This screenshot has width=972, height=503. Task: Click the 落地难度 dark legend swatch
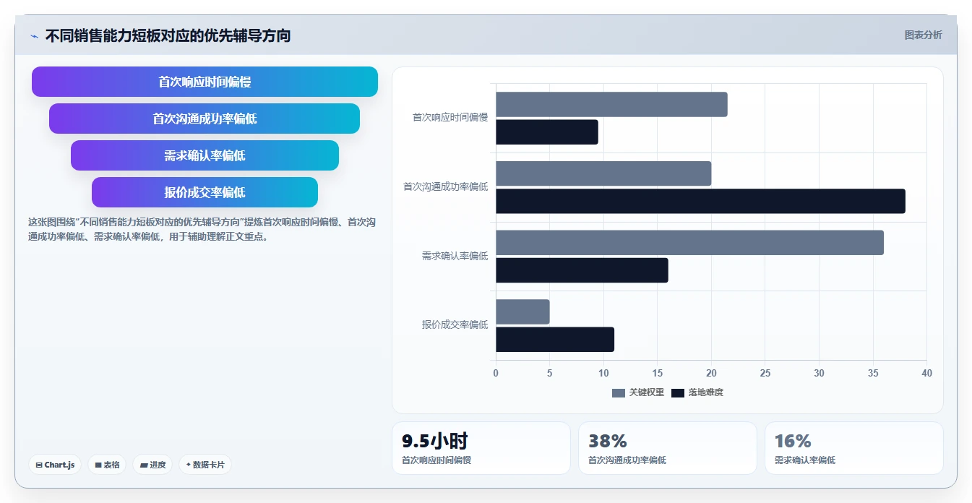pyautogui.click(x=678, y=393)
